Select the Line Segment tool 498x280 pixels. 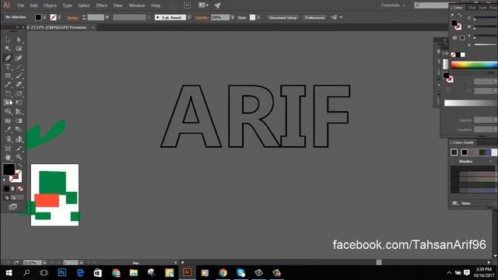(x=19, y=67)
